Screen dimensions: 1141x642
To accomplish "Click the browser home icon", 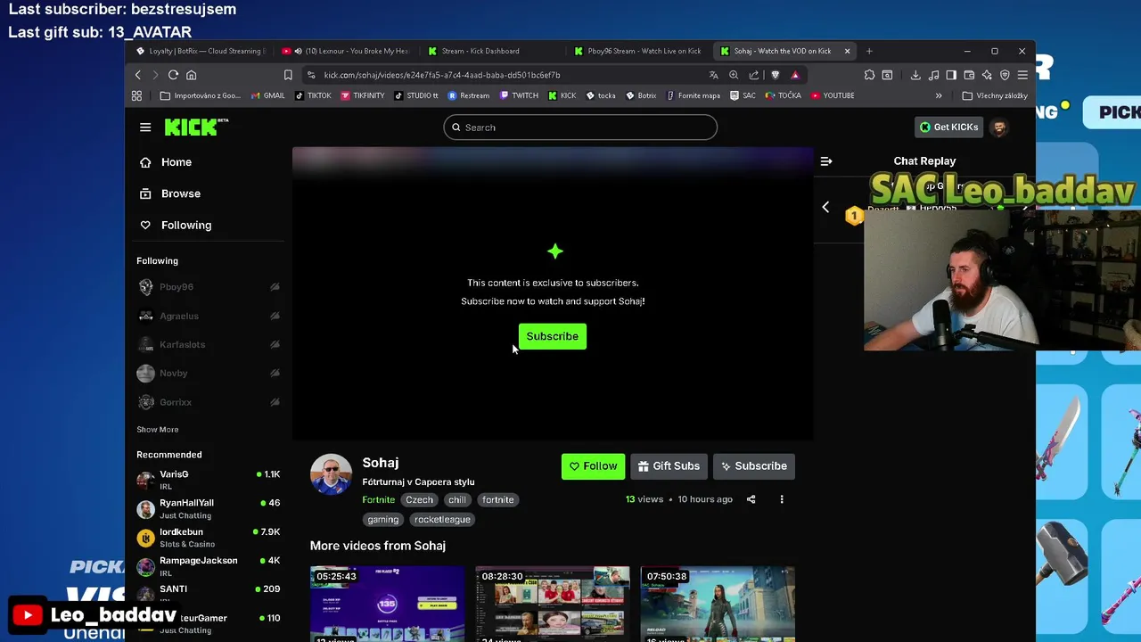I will tap(192, 75).
